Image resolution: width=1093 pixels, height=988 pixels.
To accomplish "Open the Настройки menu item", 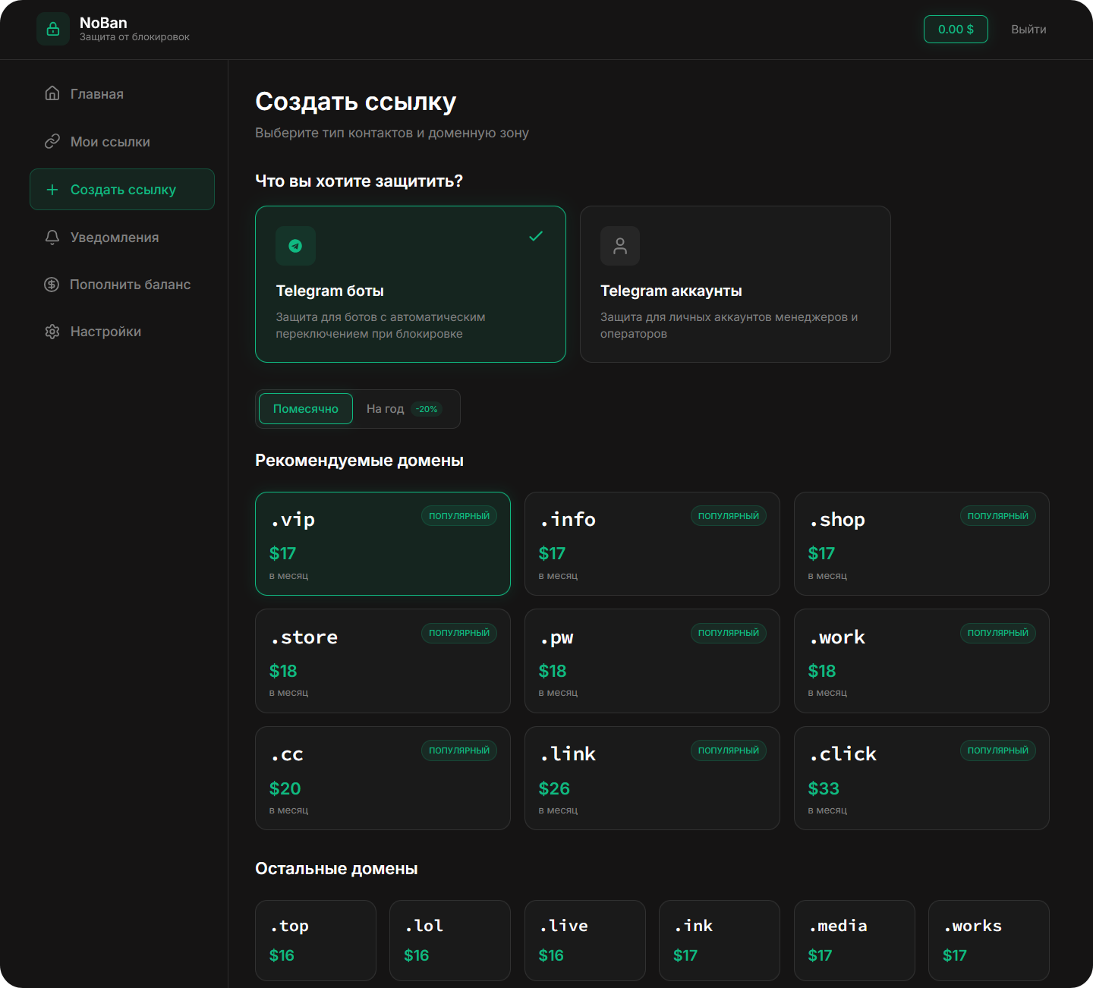I will (x=106, y=332).
